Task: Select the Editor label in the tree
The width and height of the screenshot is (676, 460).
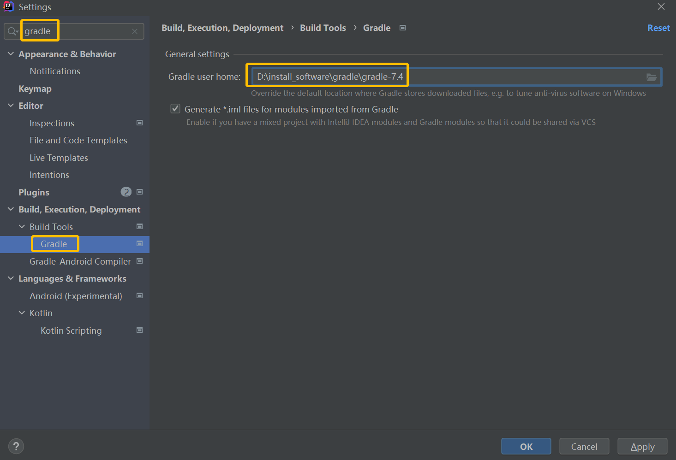Action: 31,106
